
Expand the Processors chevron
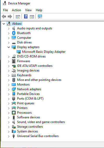point(9,113)
